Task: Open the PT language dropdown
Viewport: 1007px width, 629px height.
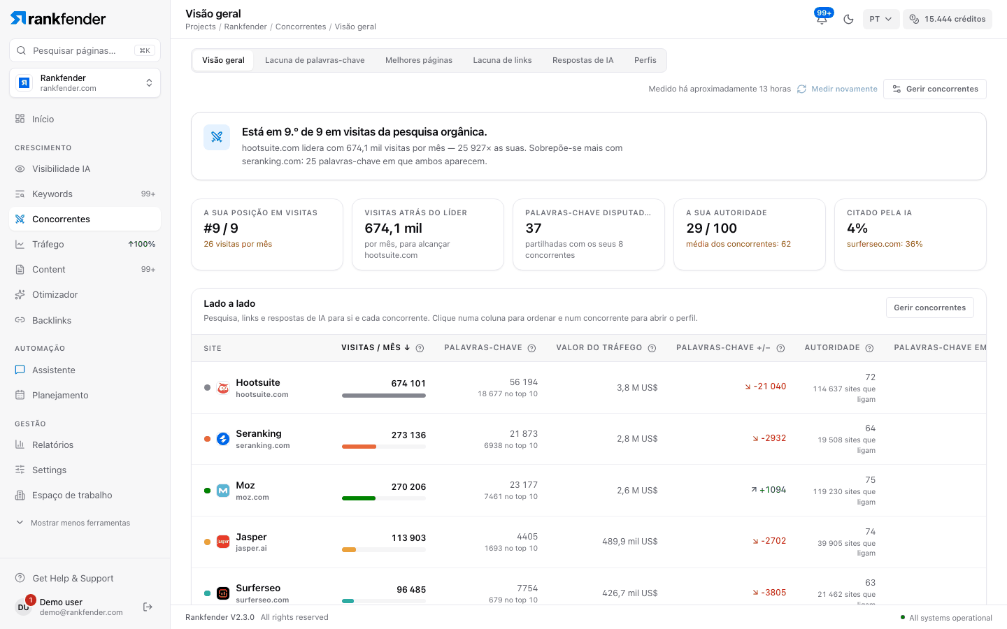Action: (881, 19)
